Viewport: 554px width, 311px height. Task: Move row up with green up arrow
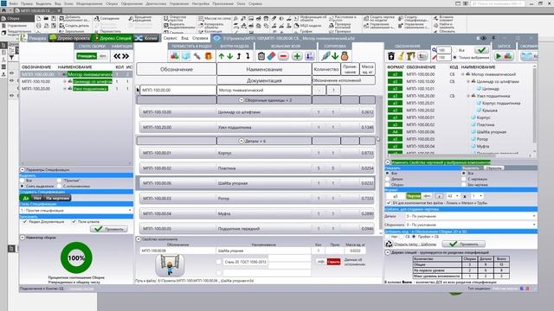click(x=222, y=56)
